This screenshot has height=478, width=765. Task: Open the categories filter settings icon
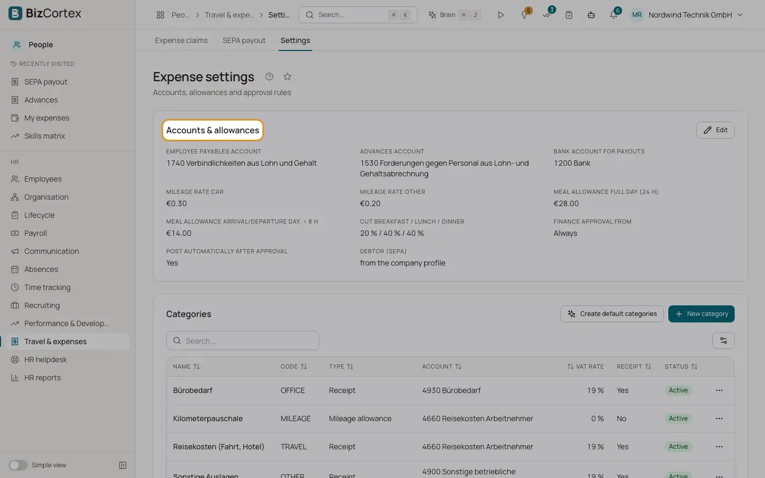(x=724, y=340)
